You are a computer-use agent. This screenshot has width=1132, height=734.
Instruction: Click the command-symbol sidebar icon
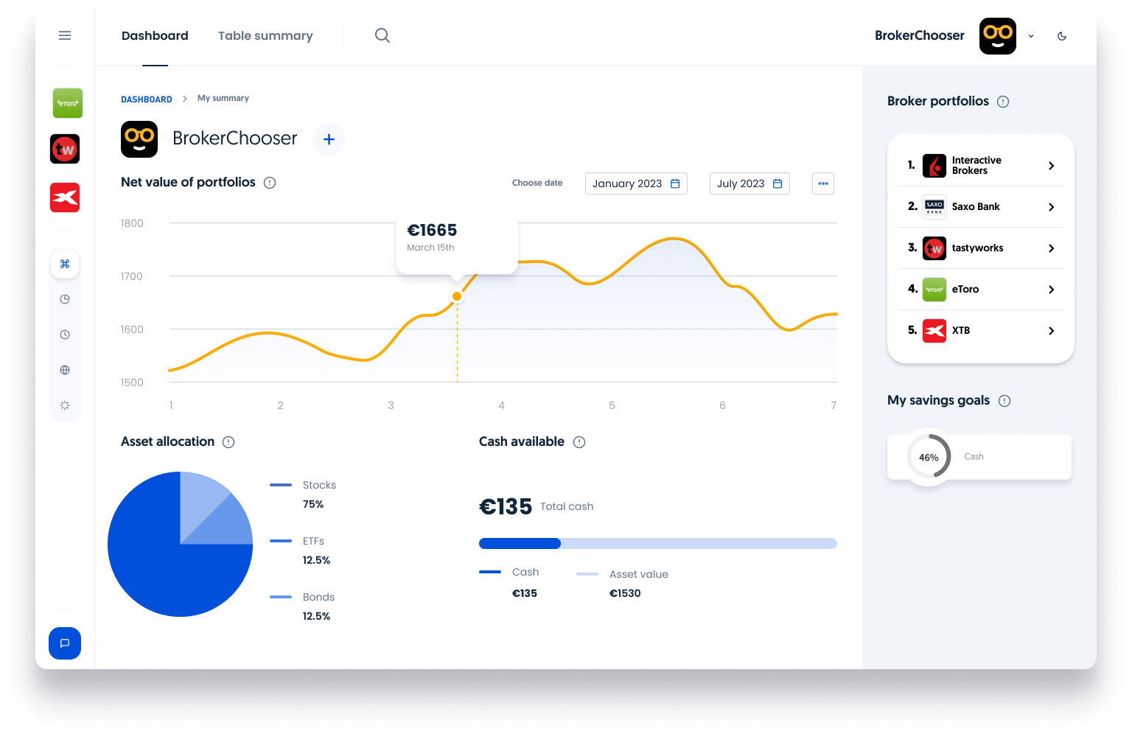pyautogui.click(x=65, y=264)
